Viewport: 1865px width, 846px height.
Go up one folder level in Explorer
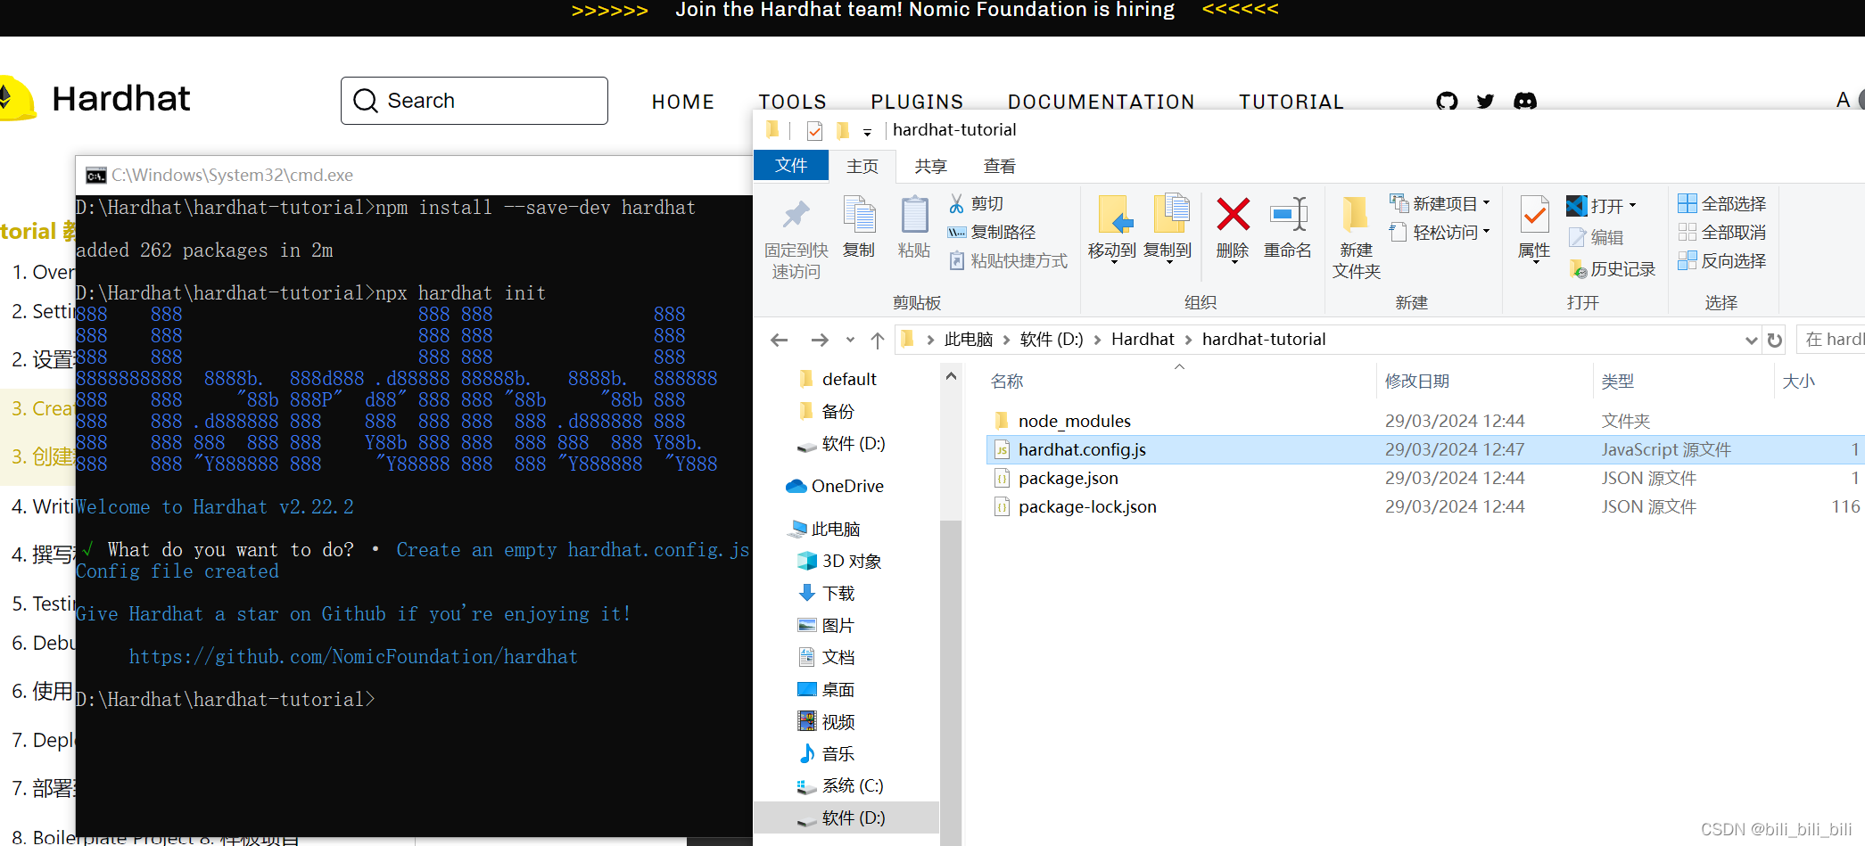[x=878, y=340]
